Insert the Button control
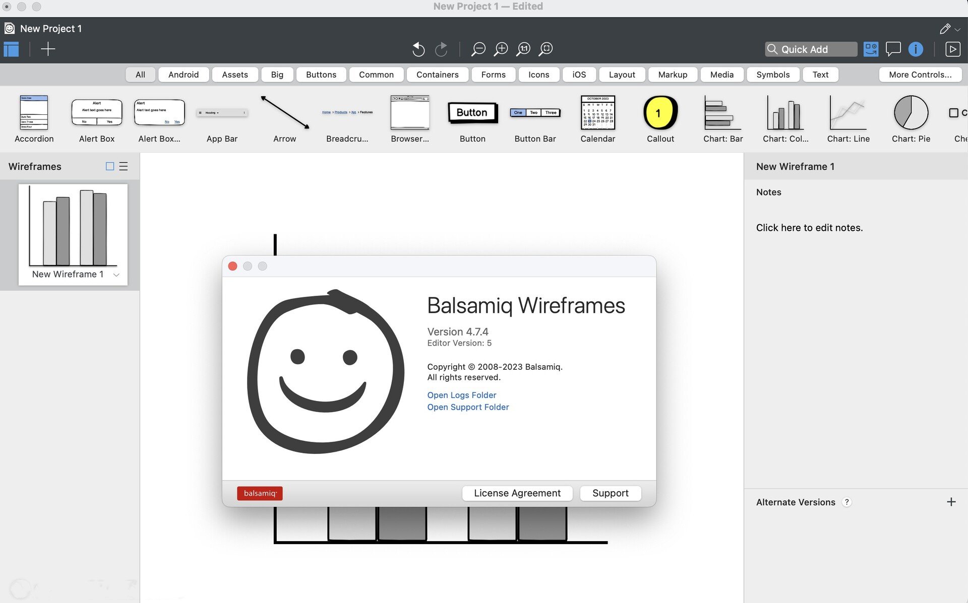The image size is (968, 603). point(472,119)
